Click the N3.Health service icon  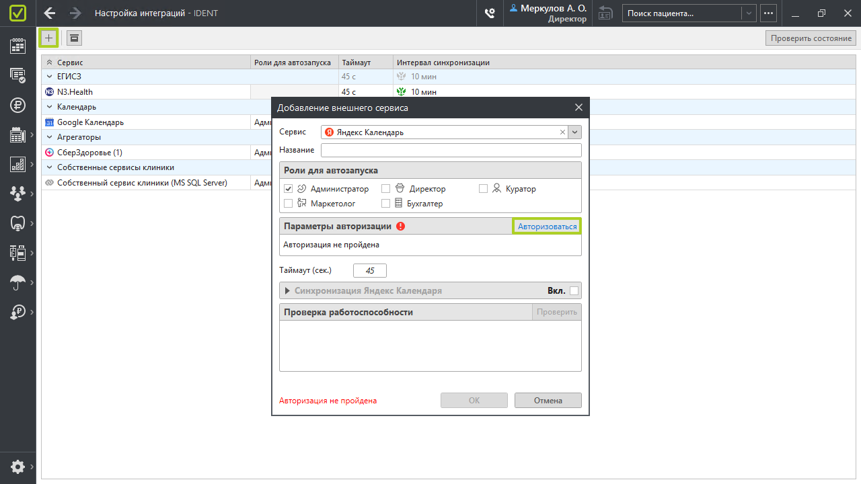49,92
